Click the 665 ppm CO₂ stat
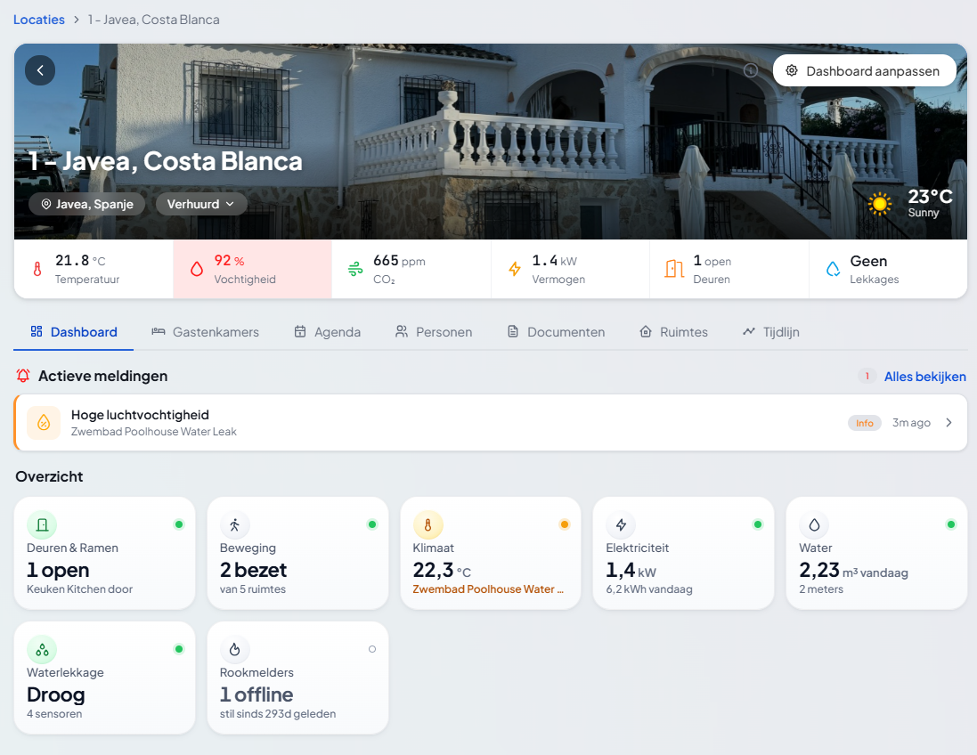Viewport: 977px width, 755px height. [411, 269]
